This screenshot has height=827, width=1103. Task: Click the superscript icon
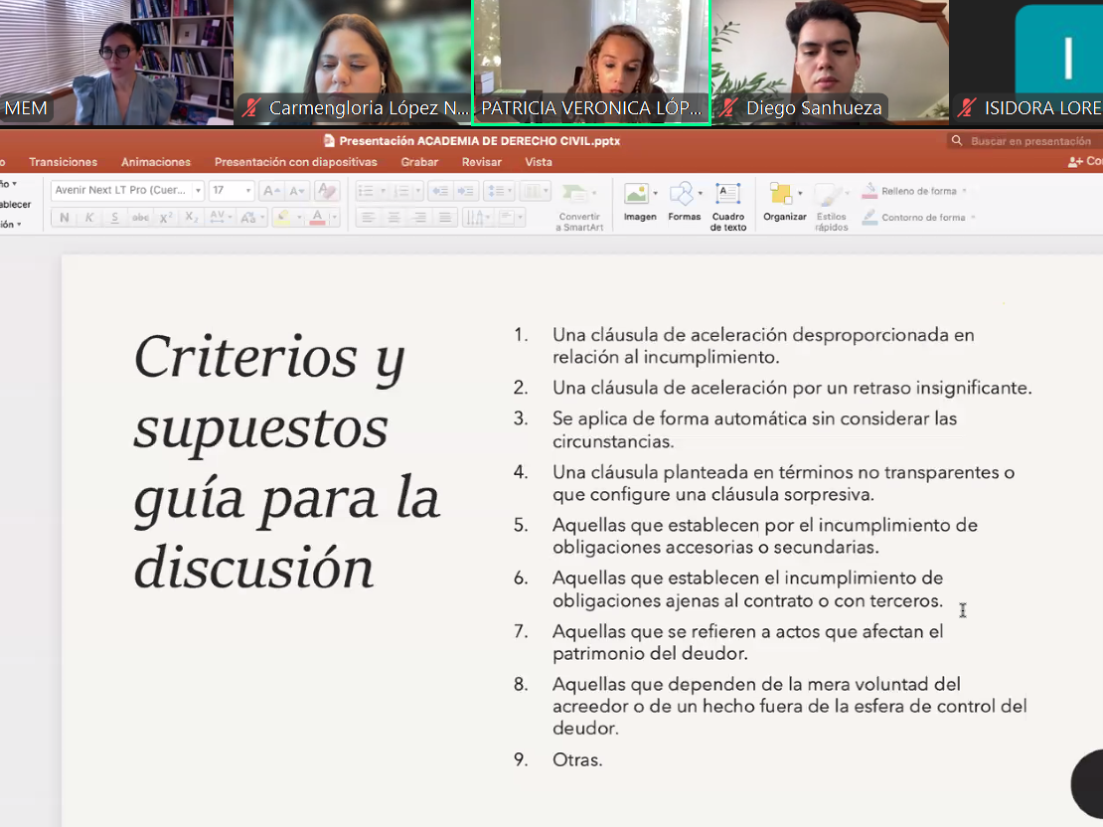click(x=166, y=218)
